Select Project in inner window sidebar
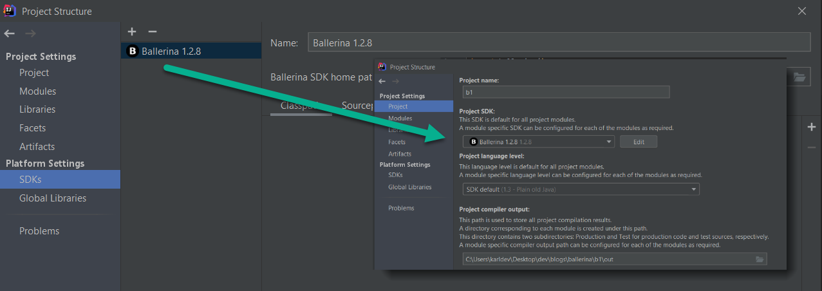The image size is (822, 291). coord(414,106)
